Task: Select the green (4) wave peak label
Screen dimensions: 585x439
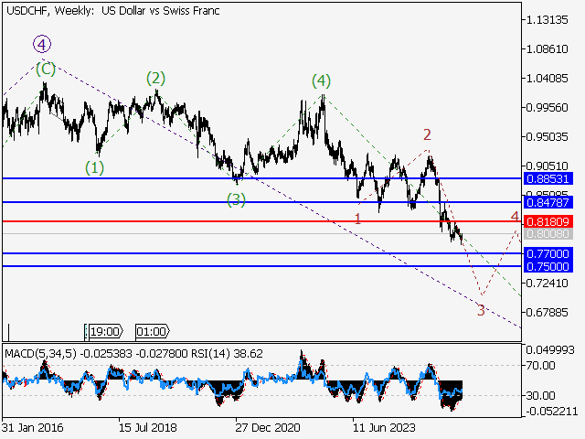Action: [x=320, y=80]
